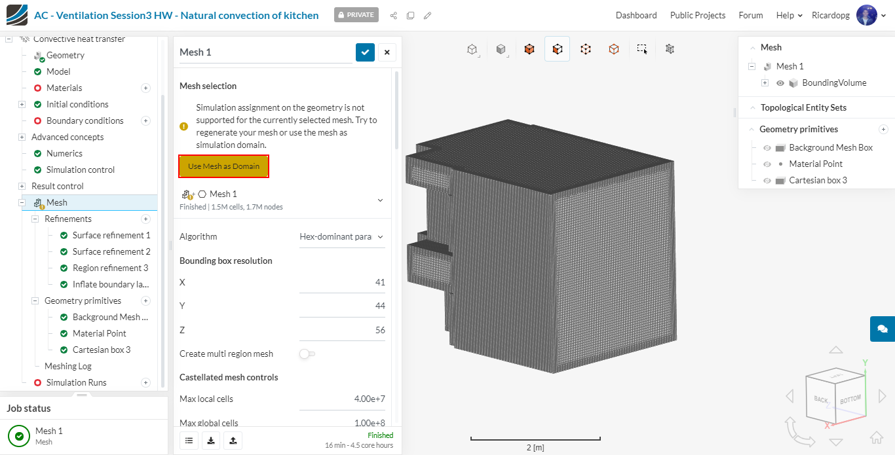Go to Public Projects

pos(697,15)
